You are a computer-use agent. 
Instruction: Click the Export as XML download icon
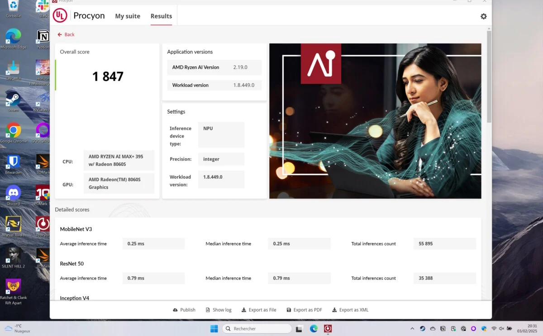(x=335, y=310)
